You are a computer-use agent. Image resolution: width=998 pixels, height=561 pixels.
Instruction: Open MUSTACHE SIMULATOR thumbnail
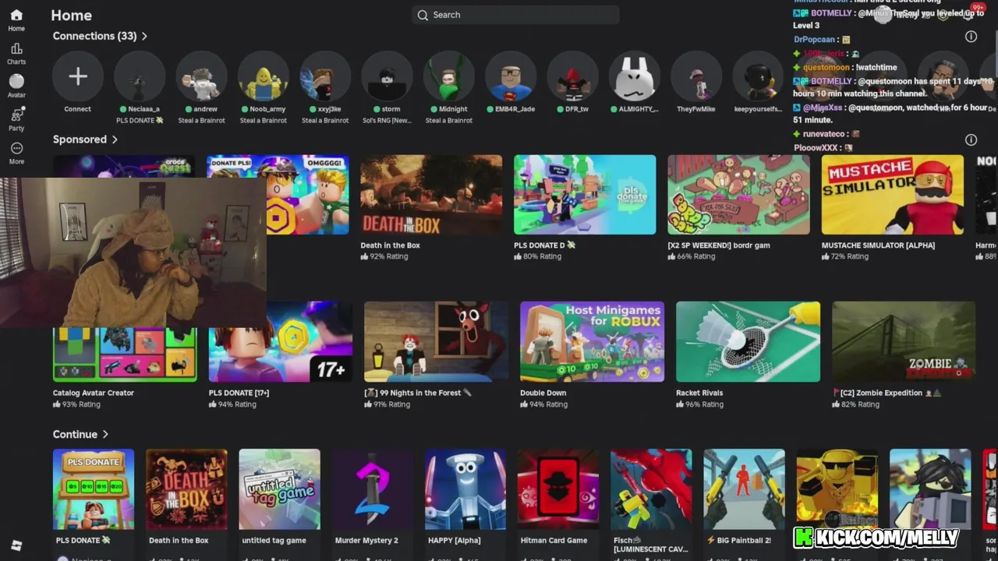click(x=893, y=195)
